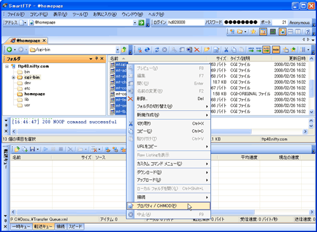Collapse the ftp48.nifty.com tree node

point(7,67)
